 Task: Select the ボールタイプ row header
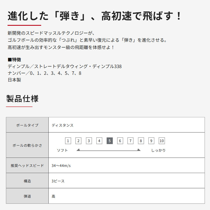[x=27, y=125]
